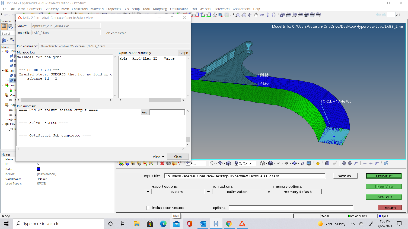Click the horizontal scrollbar in the Message log pane

[51, 100]
